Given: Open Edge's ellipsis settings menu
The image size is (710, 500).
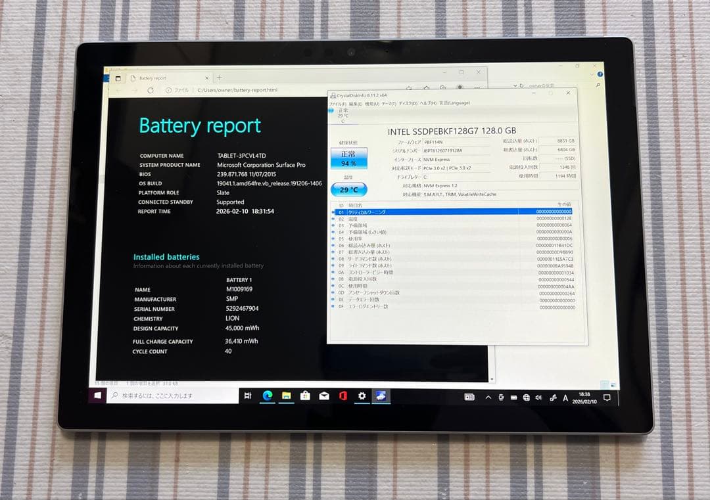Looking at the screenshot, I should pos(478,88).
